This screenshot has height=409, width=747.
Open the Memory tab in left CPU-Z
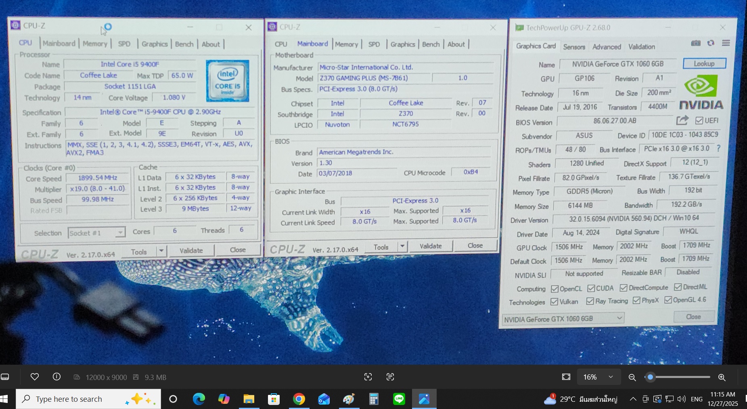[x=95, y=44]
